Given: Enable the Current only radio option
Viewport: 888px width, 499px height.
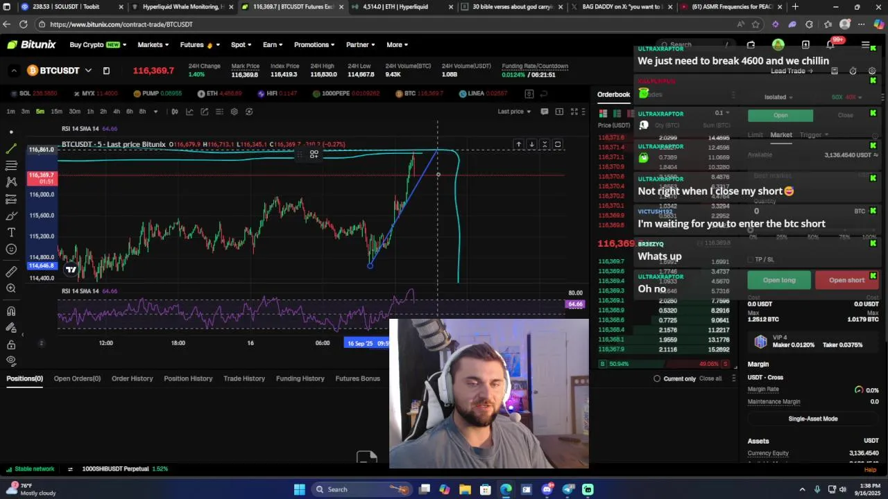Looking at the screenshot, I should 657,378.
